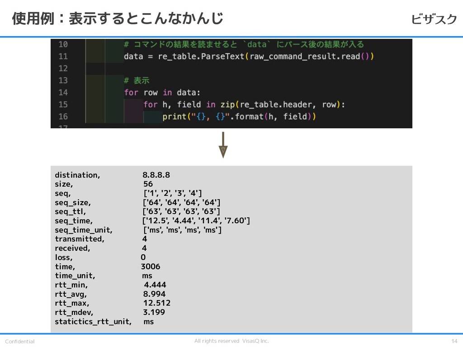Click the 'seq_time,' output label
Viewport: 463px width, 347px height.
point(74,220)
